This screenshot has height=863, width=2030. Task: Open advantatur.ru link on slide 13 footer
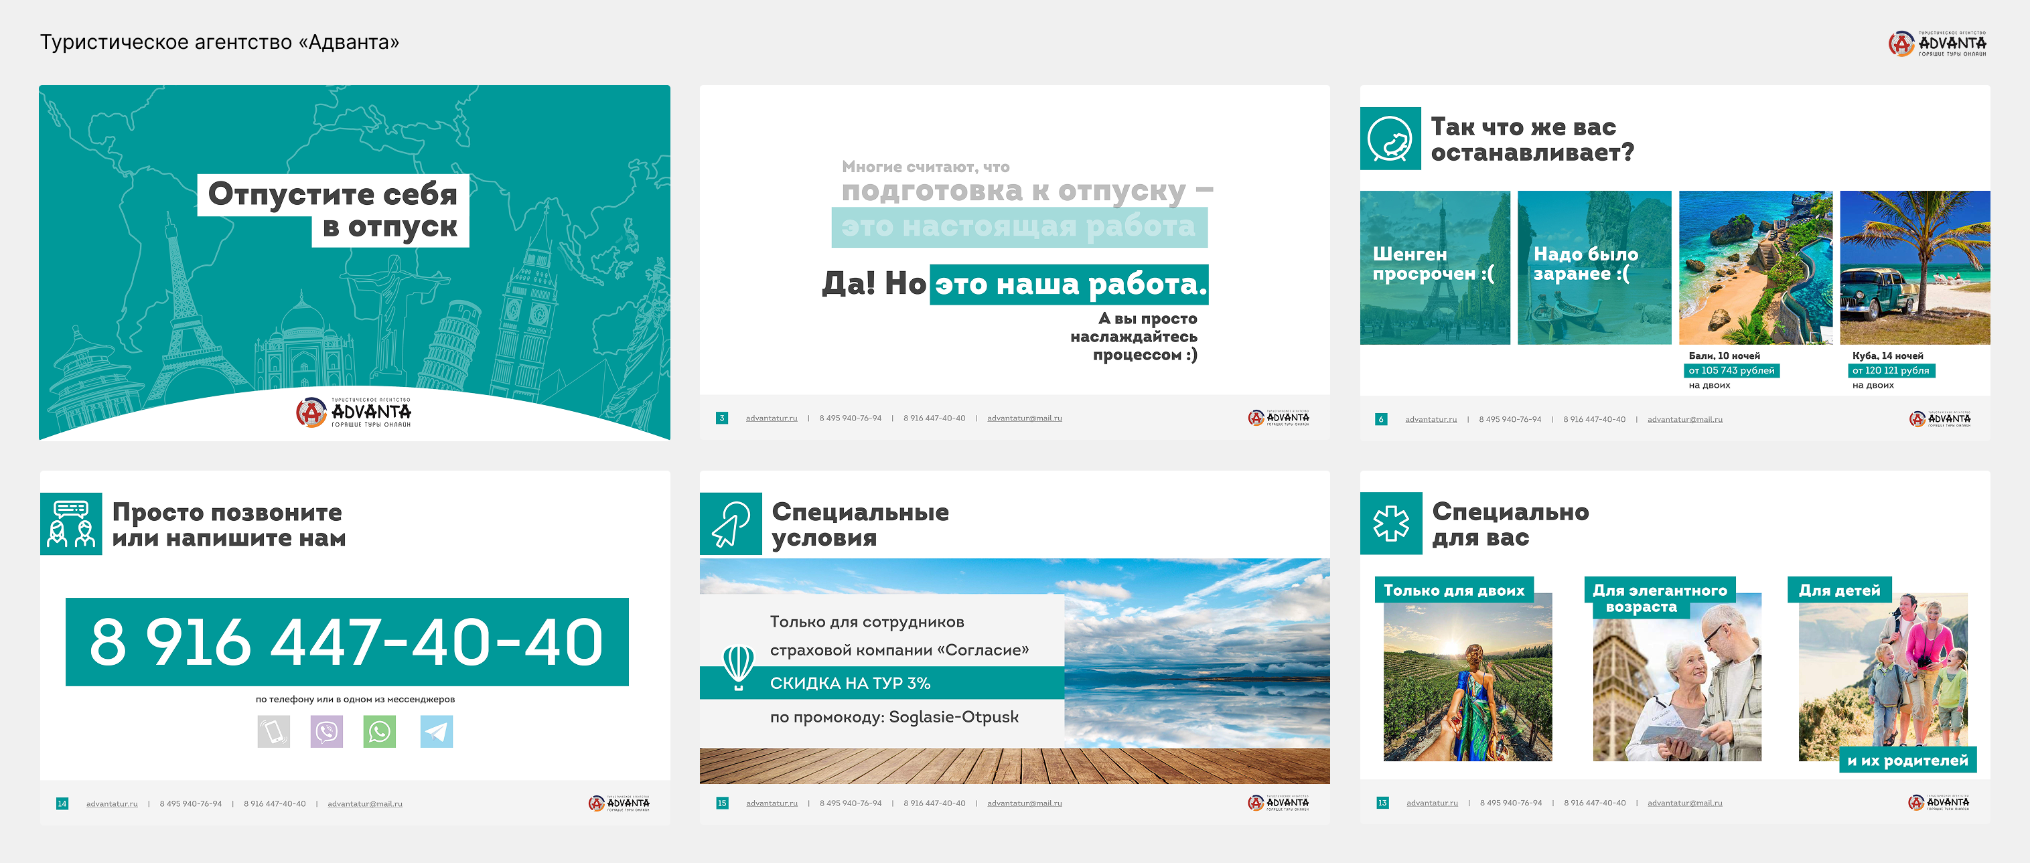[1432, 803]
